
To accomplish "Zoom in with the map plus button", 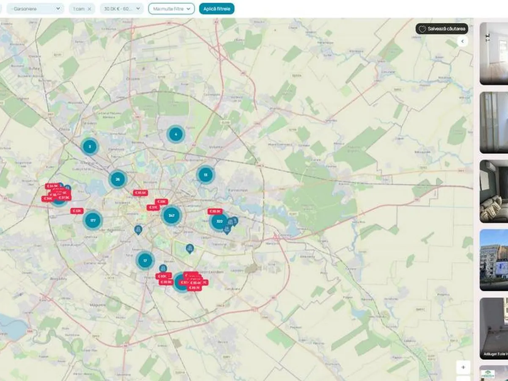I will 463,367.
